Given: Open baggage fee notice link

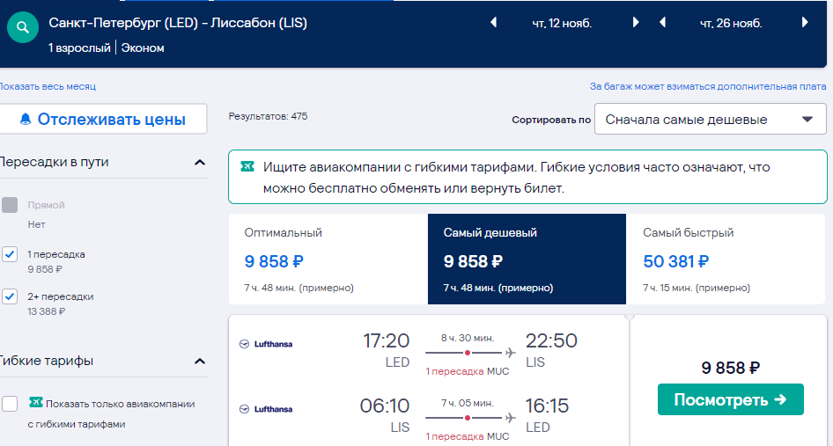Looking at the screenshot, I should point(708,86).
